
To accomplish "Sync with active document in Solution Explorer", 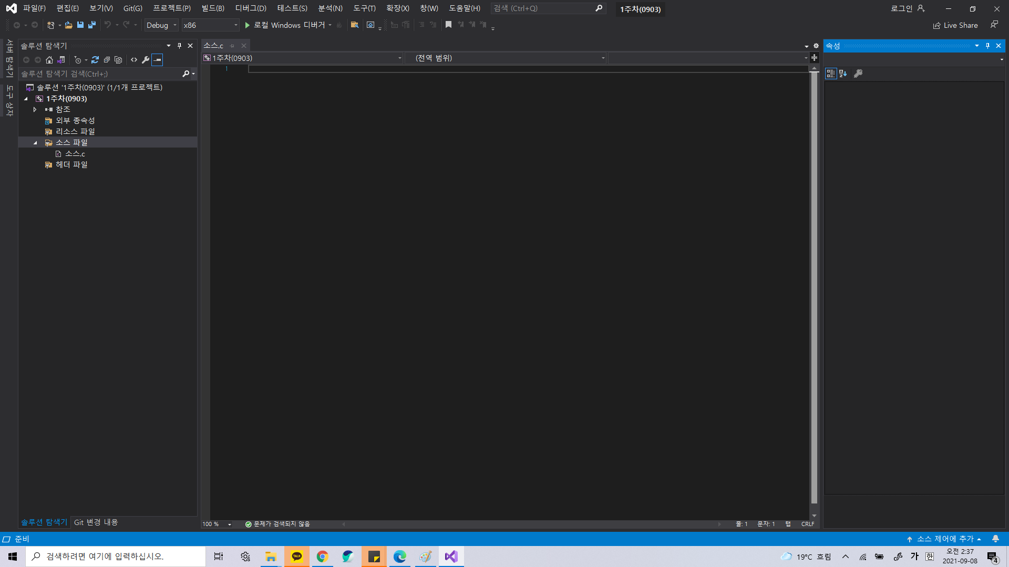I will [x=95, y=60].
